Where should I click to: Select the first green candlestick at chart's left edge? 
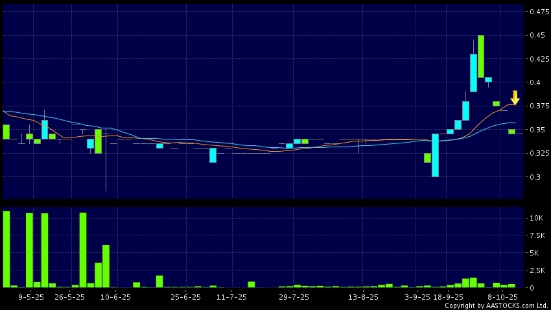pyautogui.click(x=6, y=132)
